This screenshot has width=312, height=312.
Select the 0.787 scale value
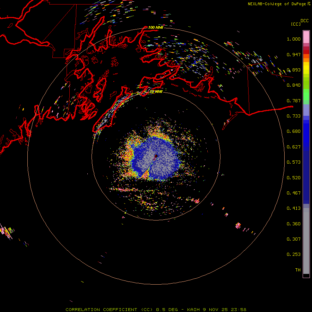click(294, 101)
